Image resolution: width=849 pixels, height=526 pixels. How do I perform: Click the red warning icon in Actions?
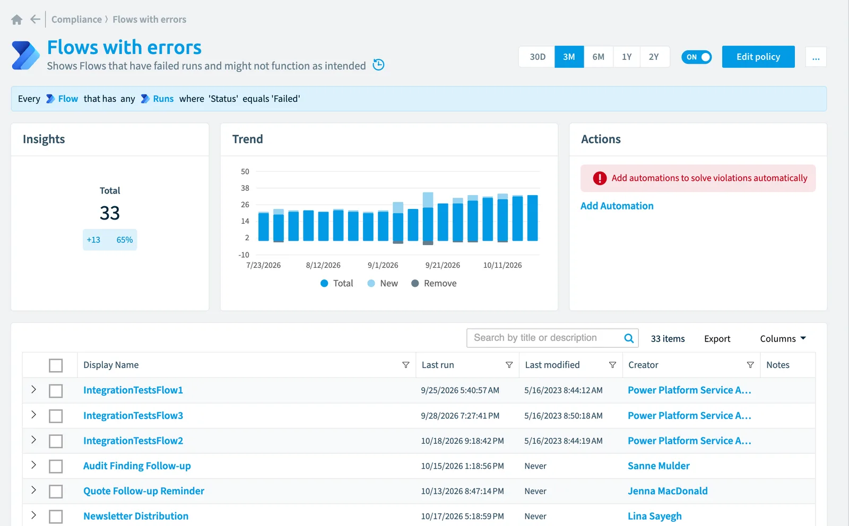pyautogui.click(x=600, y=178)
